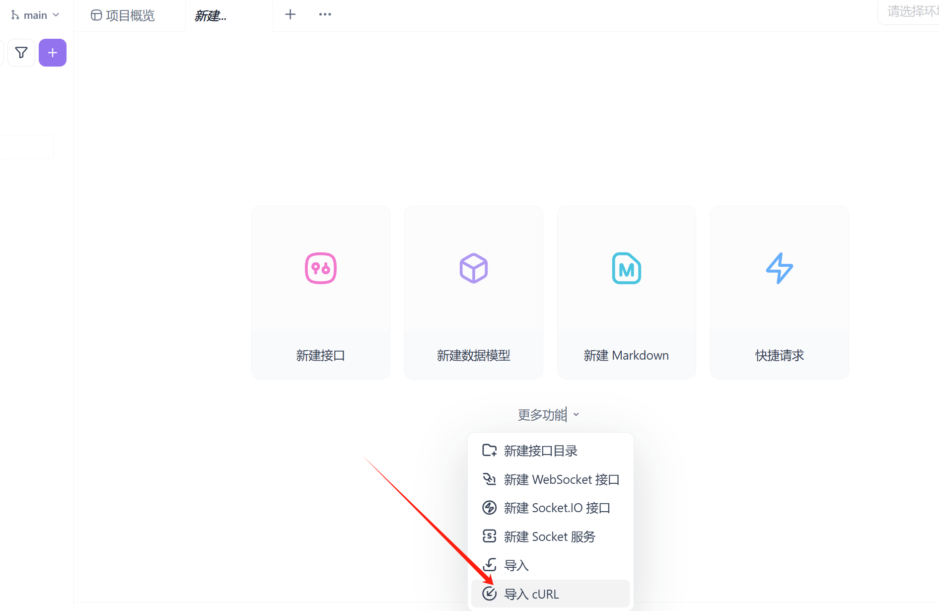This screenshot has width=939, height=611.
Task: Collapse the 更多功能 dropdown
Action: tap(549, 414)
